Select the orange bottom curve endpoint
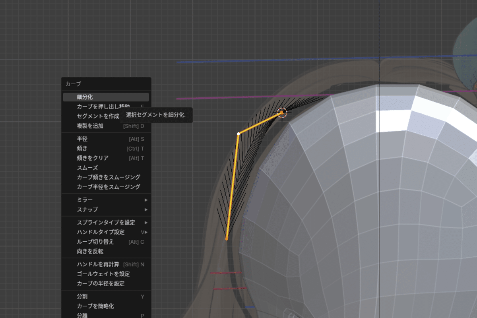Viewport: 477px width, 318px height. tap(227, 239)
